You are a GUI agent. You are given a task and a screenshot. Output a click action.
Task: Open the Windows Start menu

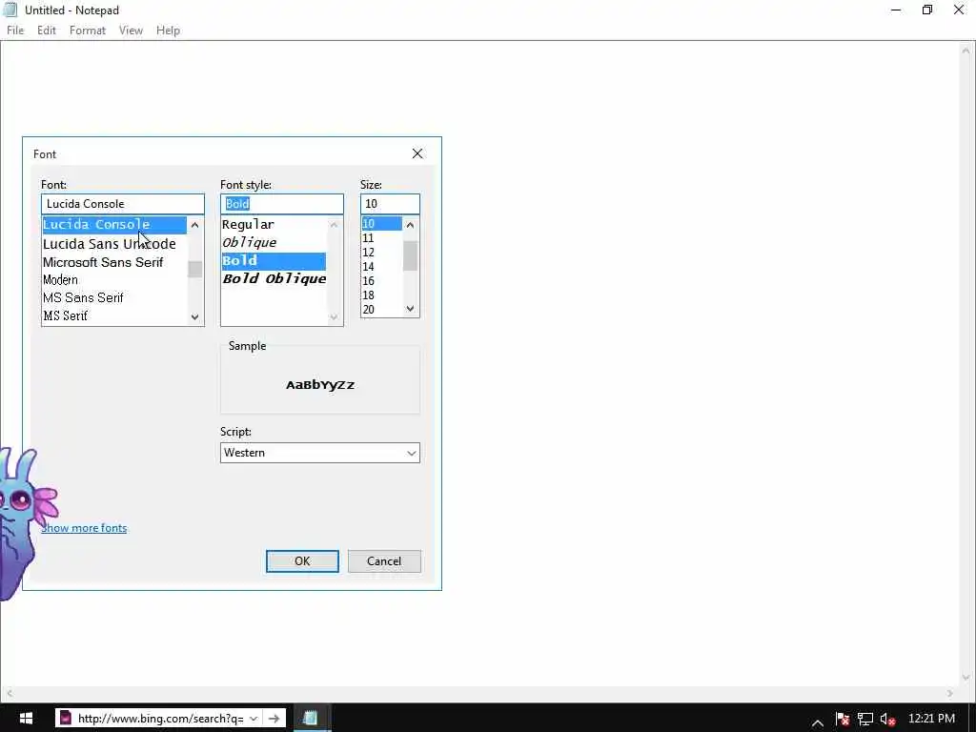pos(26,719)
